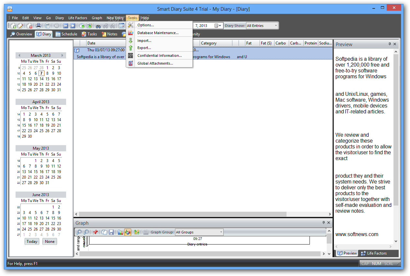The width and height of the screenshot is (410, 276).
Task: Toggle auto-hide pin on Graph panel
Action: coord(323,223)
